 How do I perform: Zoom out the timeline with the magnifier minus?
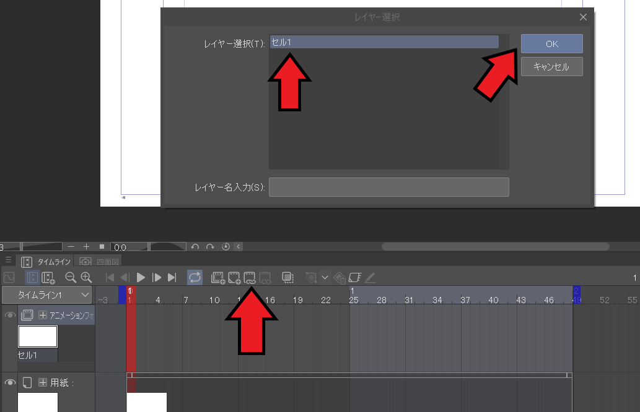click(71, 278)
